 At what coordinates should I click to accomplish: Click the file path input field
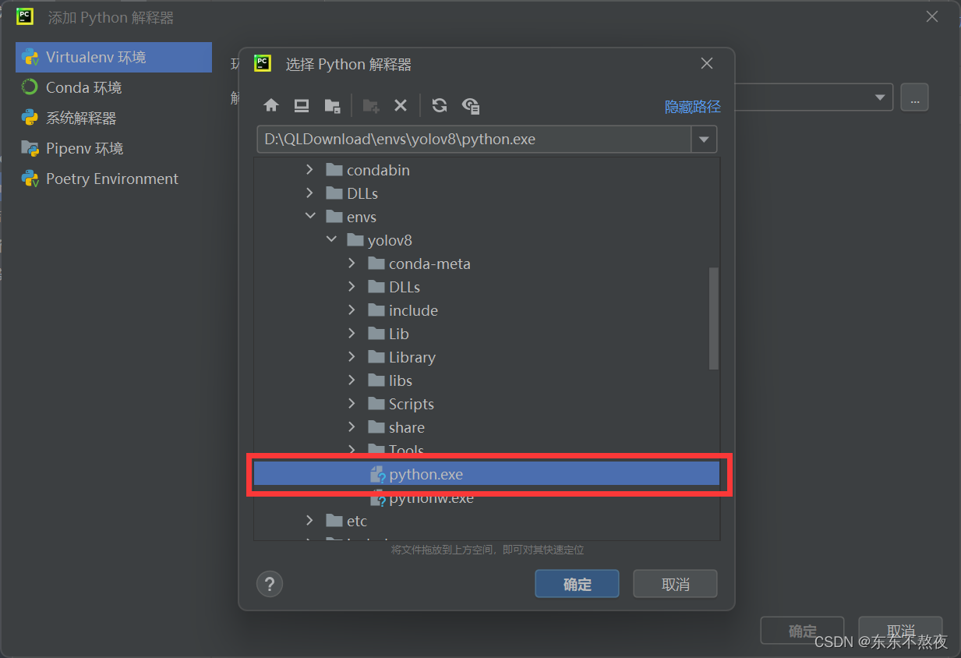(x=474, y=140)
